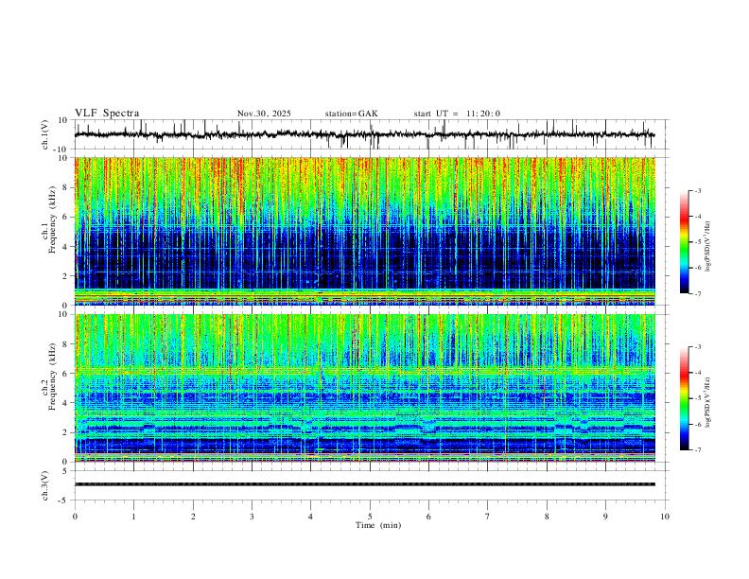The width and height of the screenshot is (749, 579).
Task: Click the ch.1 spectrogram panel
Action: [365, 231]
